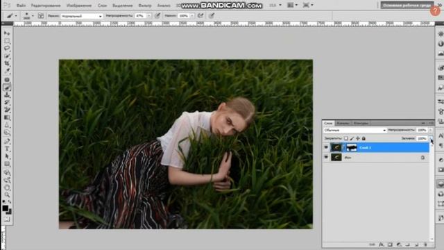Select the Crop tool
The height and width of the screenshot is (250, 444).
pyautogui.click(x=7, y=63)
